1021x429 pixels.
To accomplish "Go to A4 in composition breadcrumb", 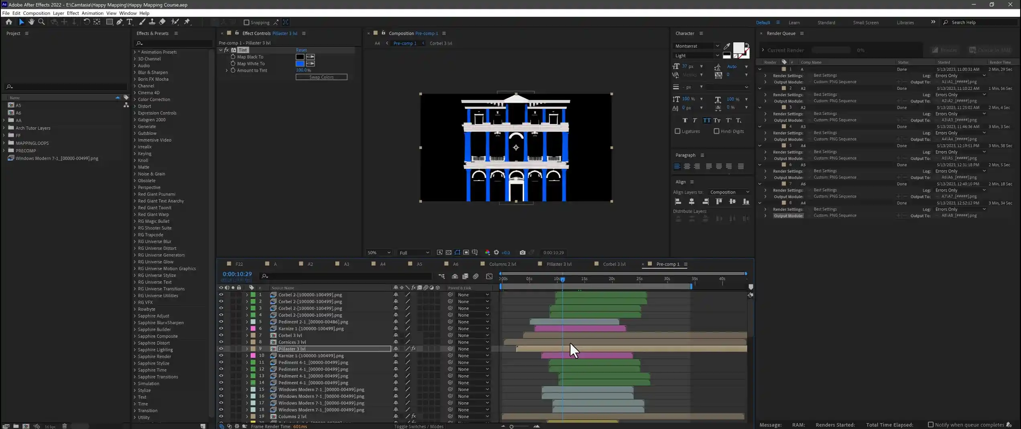I will tap(377, 43).
